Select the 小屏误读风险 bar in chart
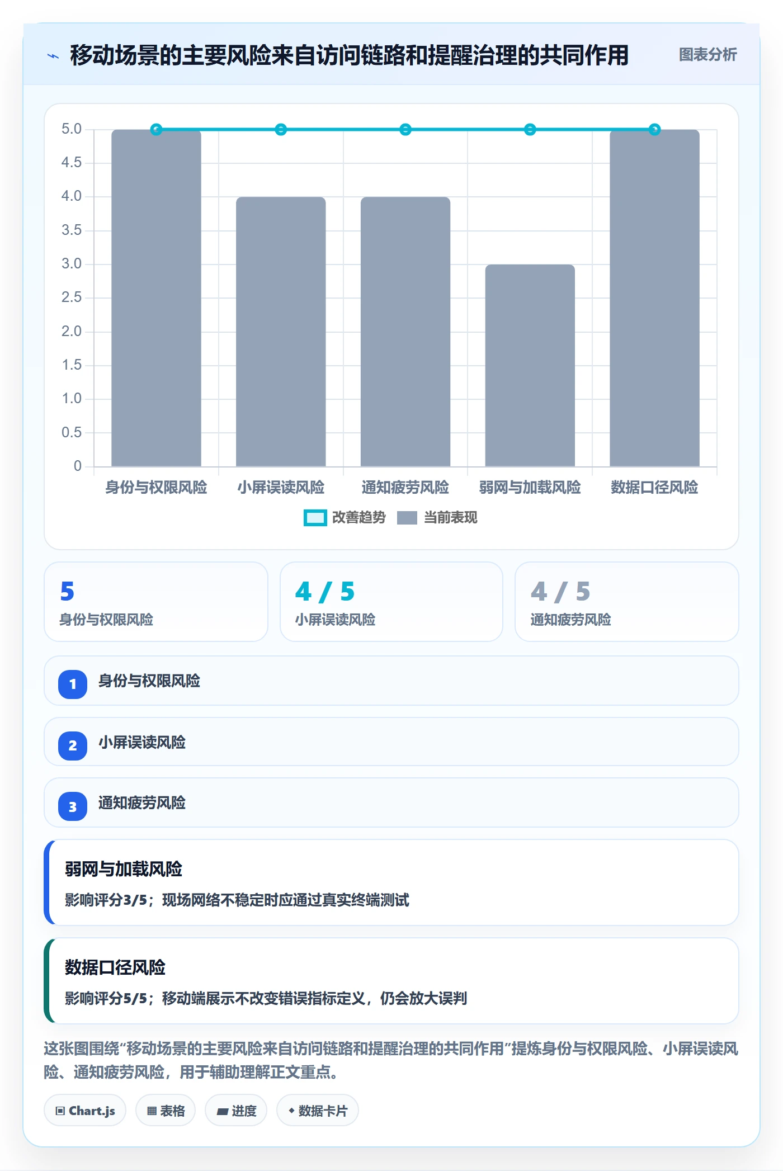Viewport: 783px width, 1171px height. click(281, 332)
